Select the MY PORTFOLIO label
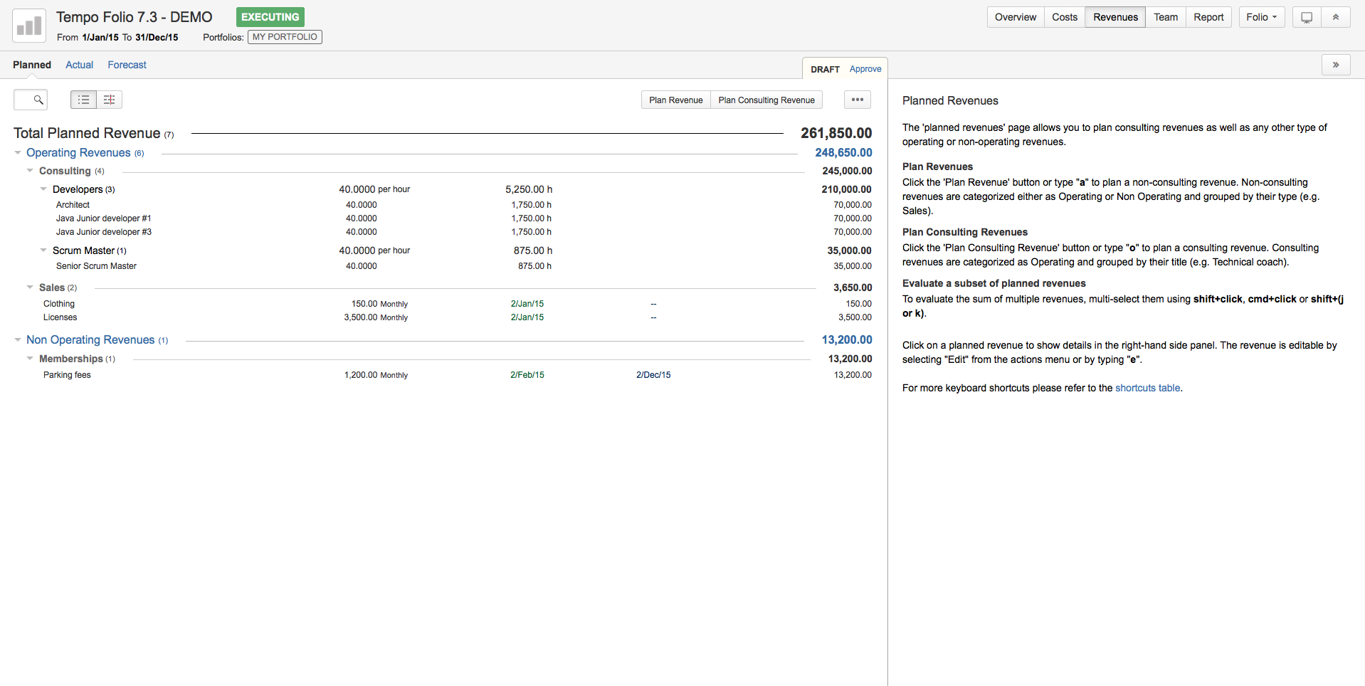 (285, 37)
